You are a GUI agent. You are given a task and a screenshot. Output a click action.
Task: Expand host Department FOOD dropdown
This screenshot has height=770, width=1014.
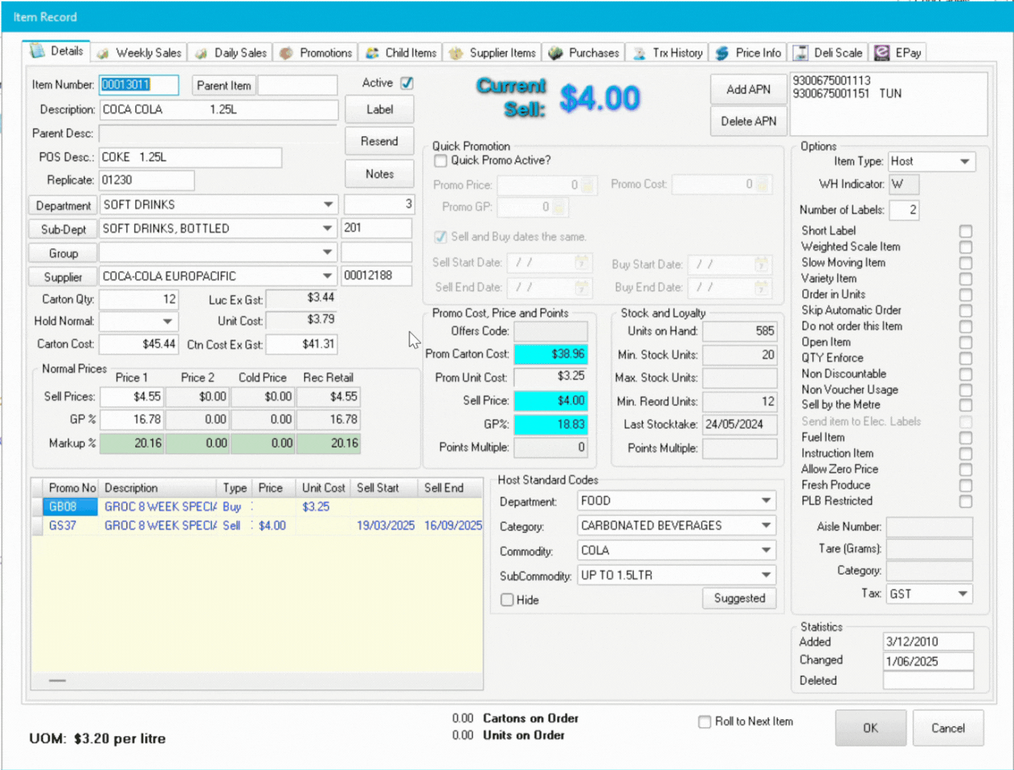(x=766, y=501)
